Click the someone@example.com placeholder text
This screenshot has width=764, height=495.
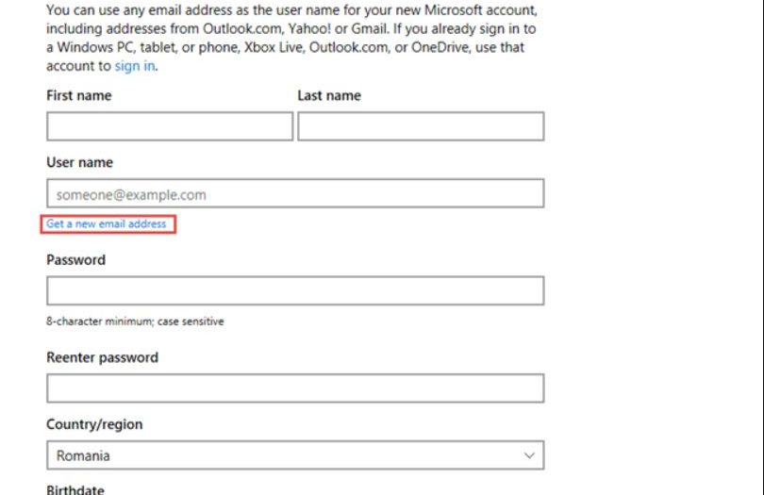coord(131,195)
